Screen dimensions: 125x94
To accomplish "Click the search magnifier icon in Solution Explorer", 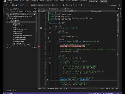I will tap(35, 14).
